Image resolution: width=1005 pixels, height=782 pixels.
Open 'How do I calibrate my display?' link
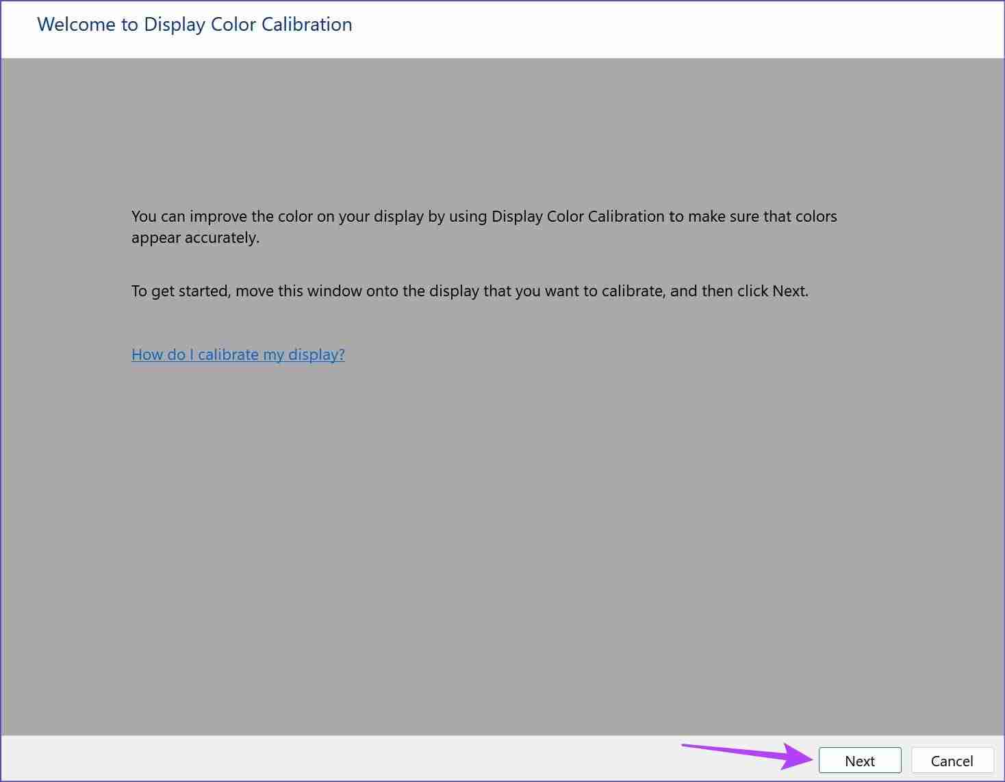(x=238, y=354)
